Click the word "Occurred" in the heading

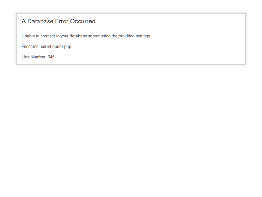click(x=83, y=21)
